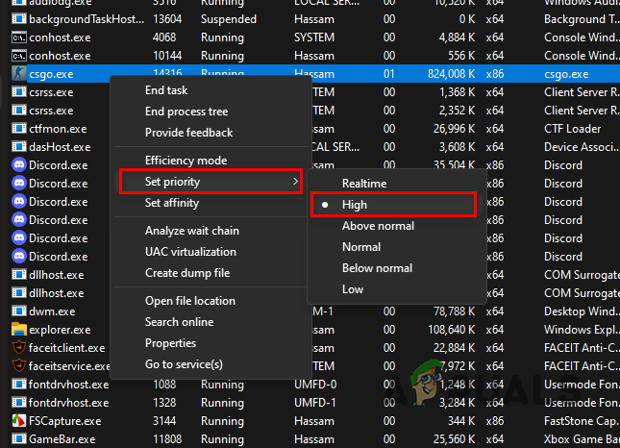Set priority to Low

pyautogui.click(x=353, y=289)
